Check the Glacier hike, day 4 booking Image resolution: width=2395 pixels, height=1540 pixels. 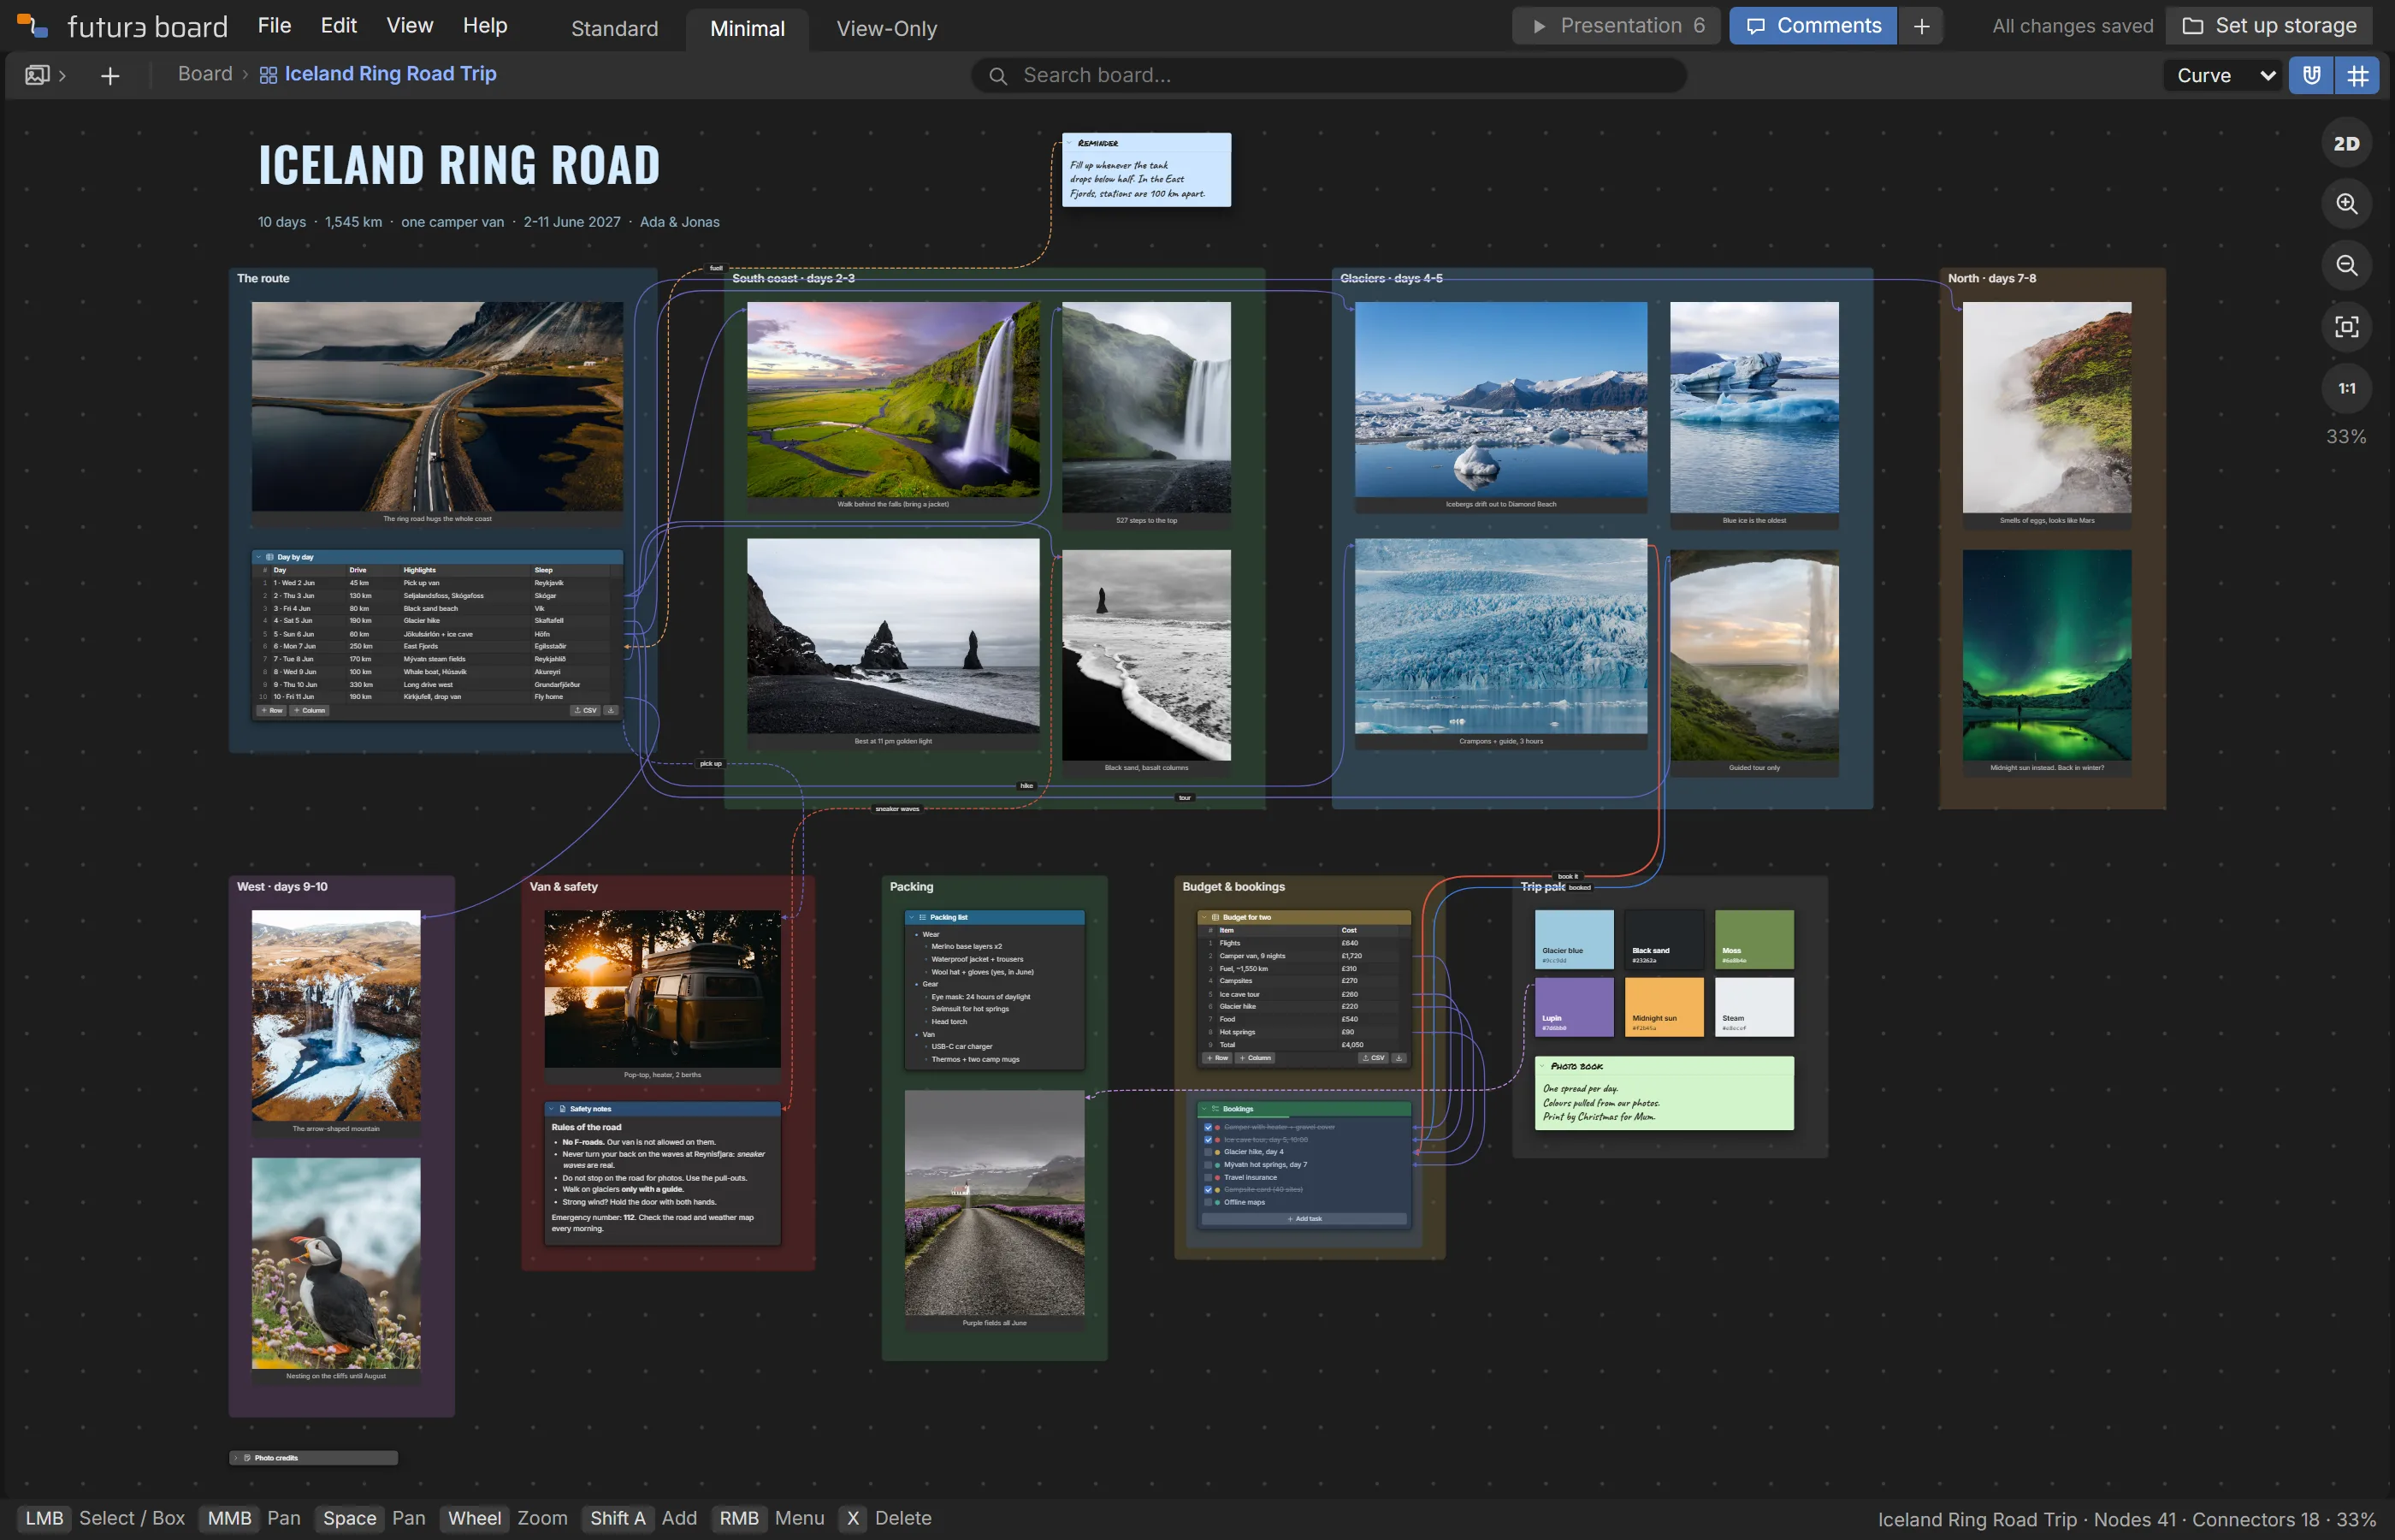[1208, 1152]
